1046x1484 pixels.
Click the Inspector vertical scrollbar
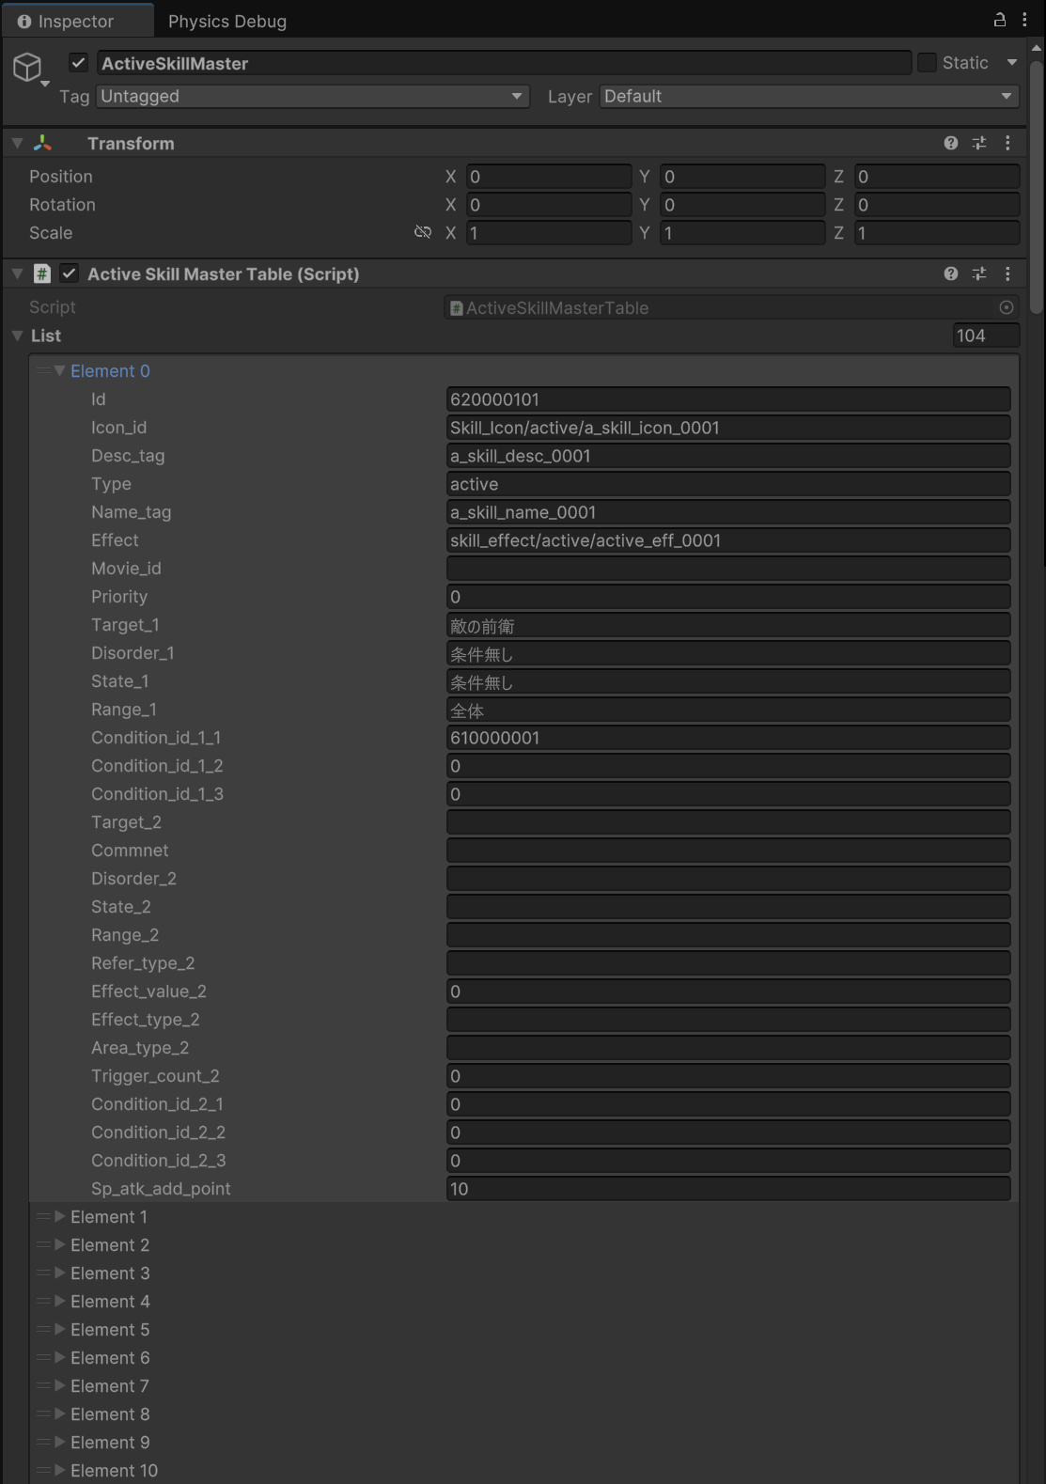1037,188
